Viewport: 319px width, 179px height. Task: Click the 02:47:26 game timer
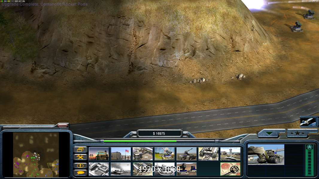[20, 1]
